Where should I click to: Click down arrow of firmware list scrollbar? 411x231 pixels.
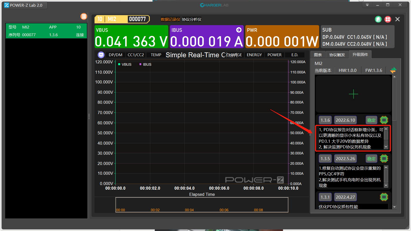pyautogui.click(x=394, y=207)
